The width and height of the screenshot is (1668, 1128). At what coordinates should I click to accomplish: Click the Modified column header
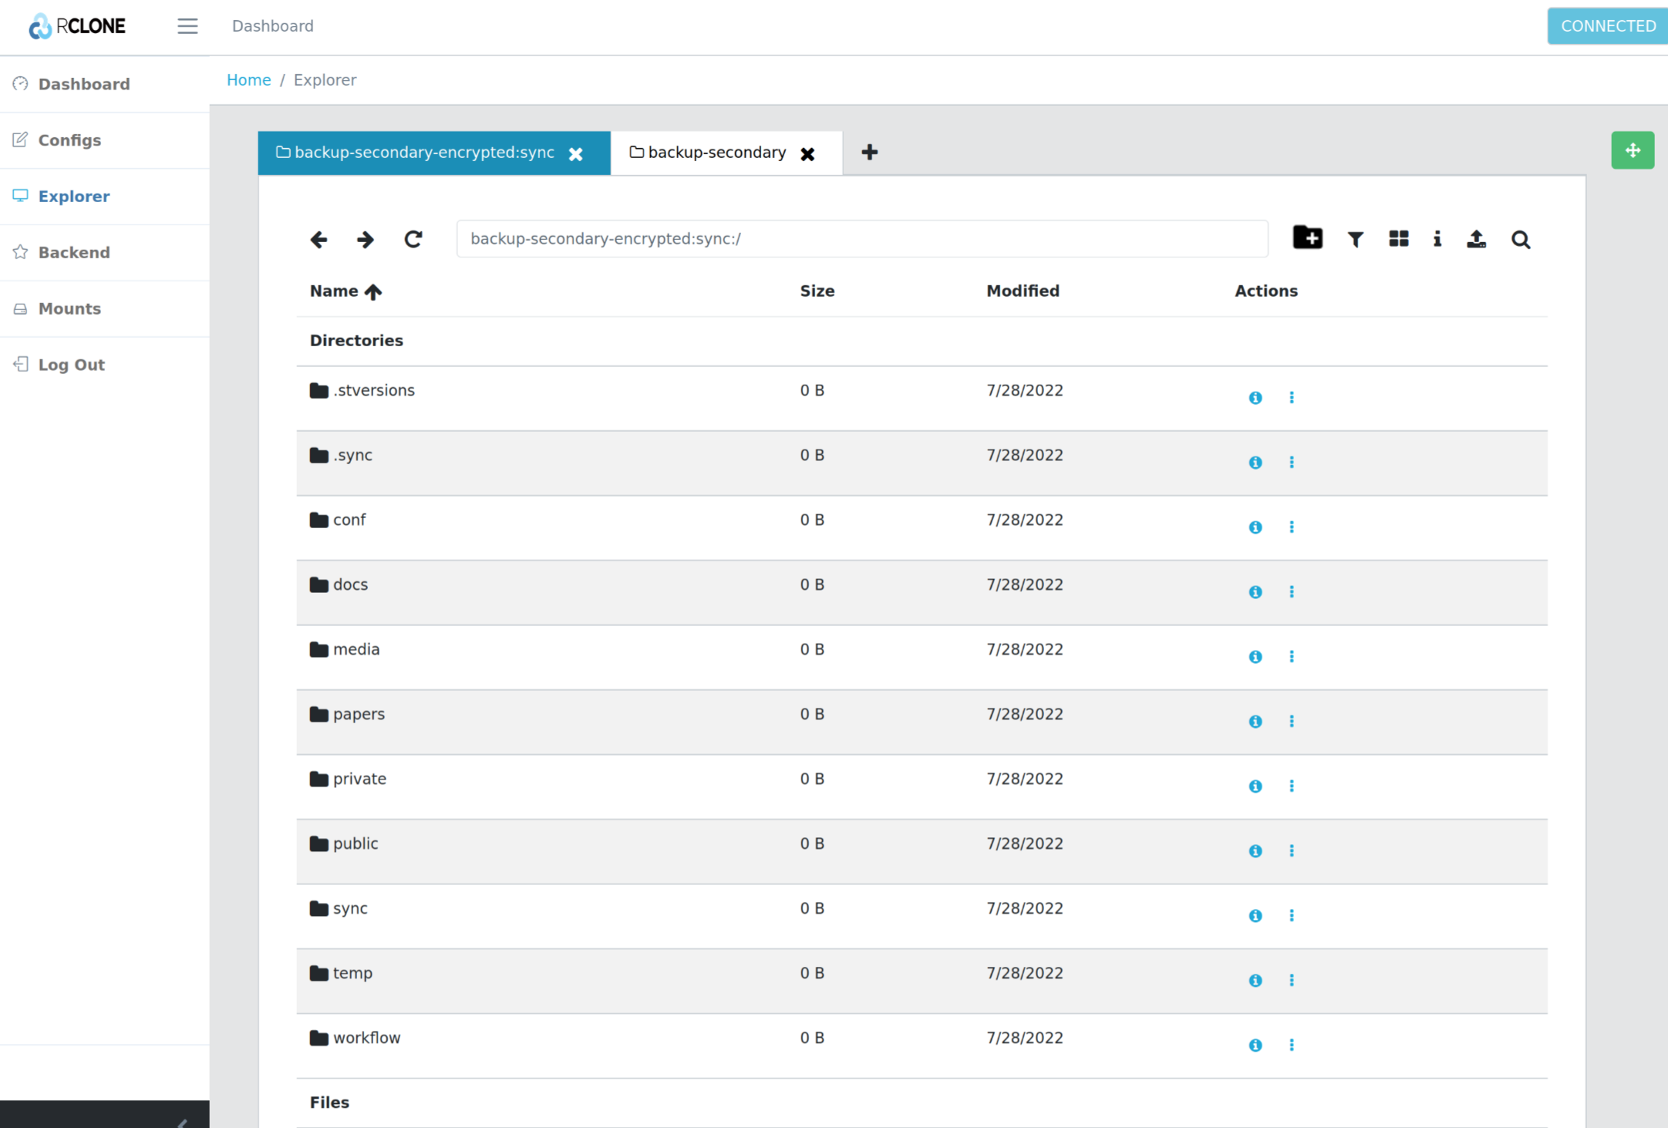click(1023, 291)
